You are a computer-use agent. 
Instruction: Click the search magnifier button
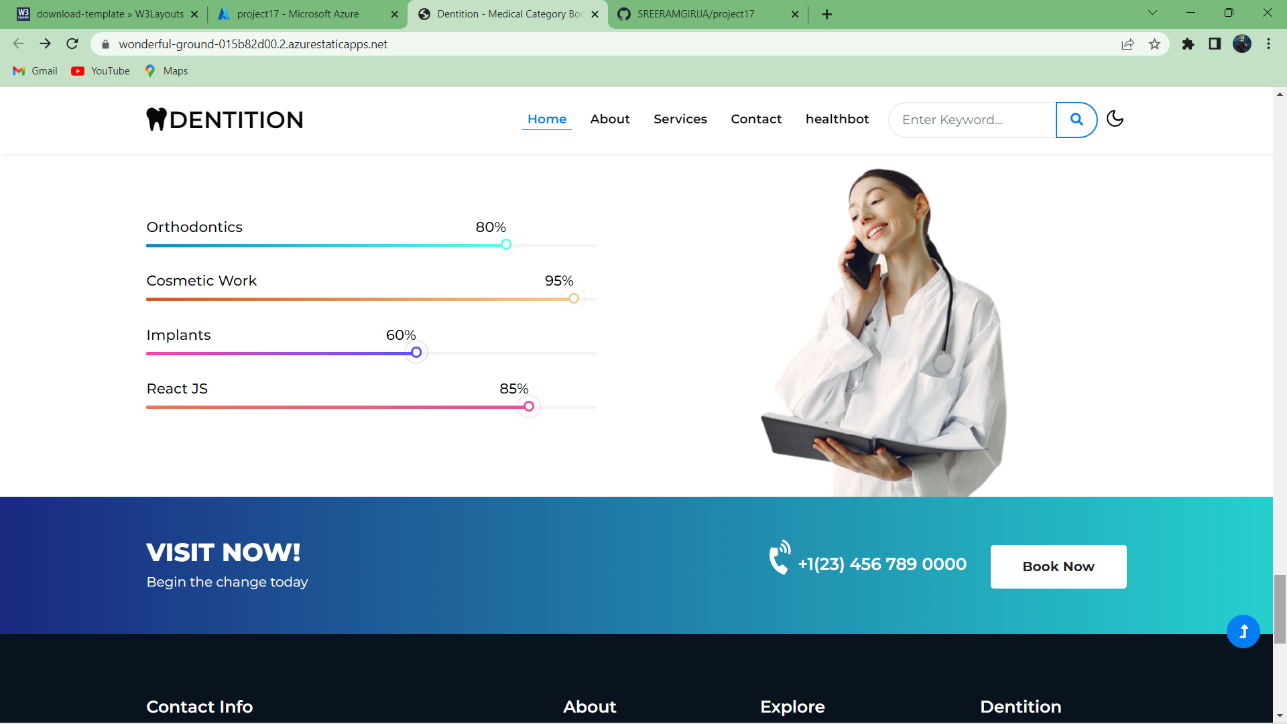click(x=1076, y=119)
